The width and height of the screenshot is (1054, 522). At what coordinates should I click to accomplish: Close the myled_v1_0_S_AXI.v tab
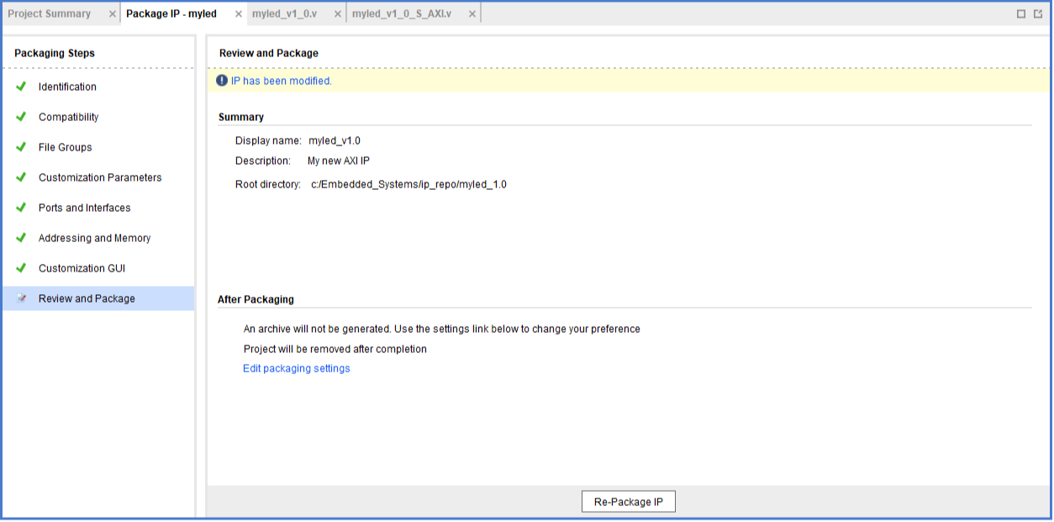[472, 14]
